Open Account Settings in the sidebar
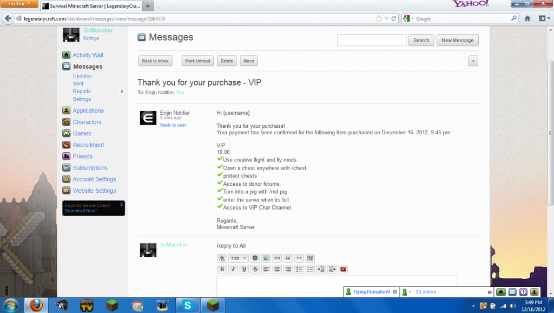 tap(94, 179)
